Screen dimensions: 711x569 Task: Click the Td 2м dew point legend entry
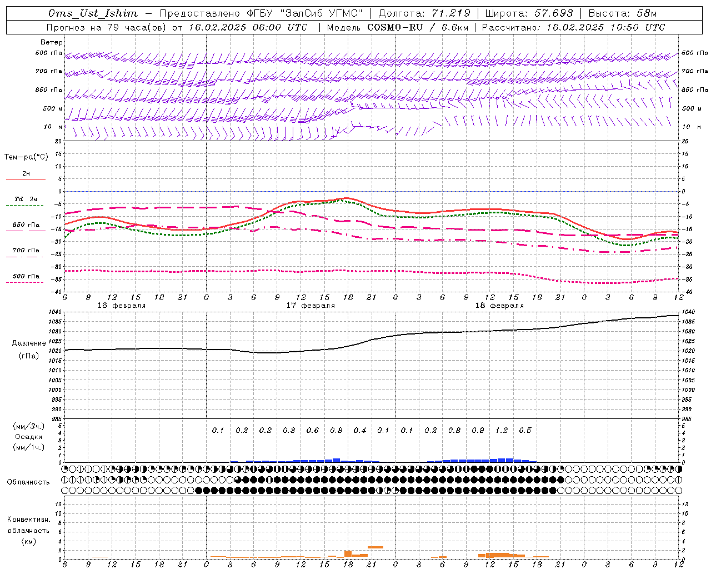pyautogui.click(x=26, y=199)
